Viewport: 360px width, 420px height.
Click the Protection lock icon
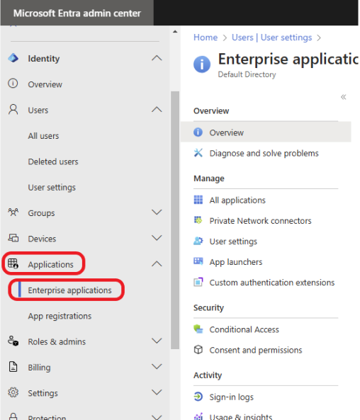13,416
